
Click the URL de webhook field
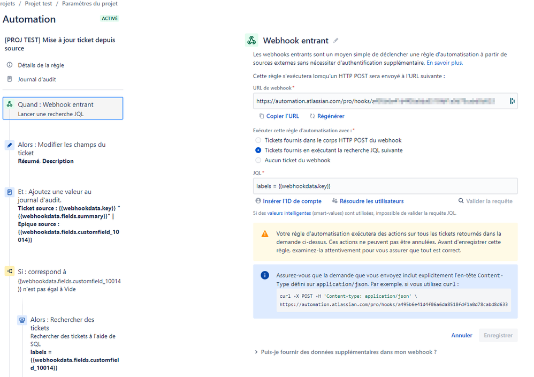(x=385, y=101)
